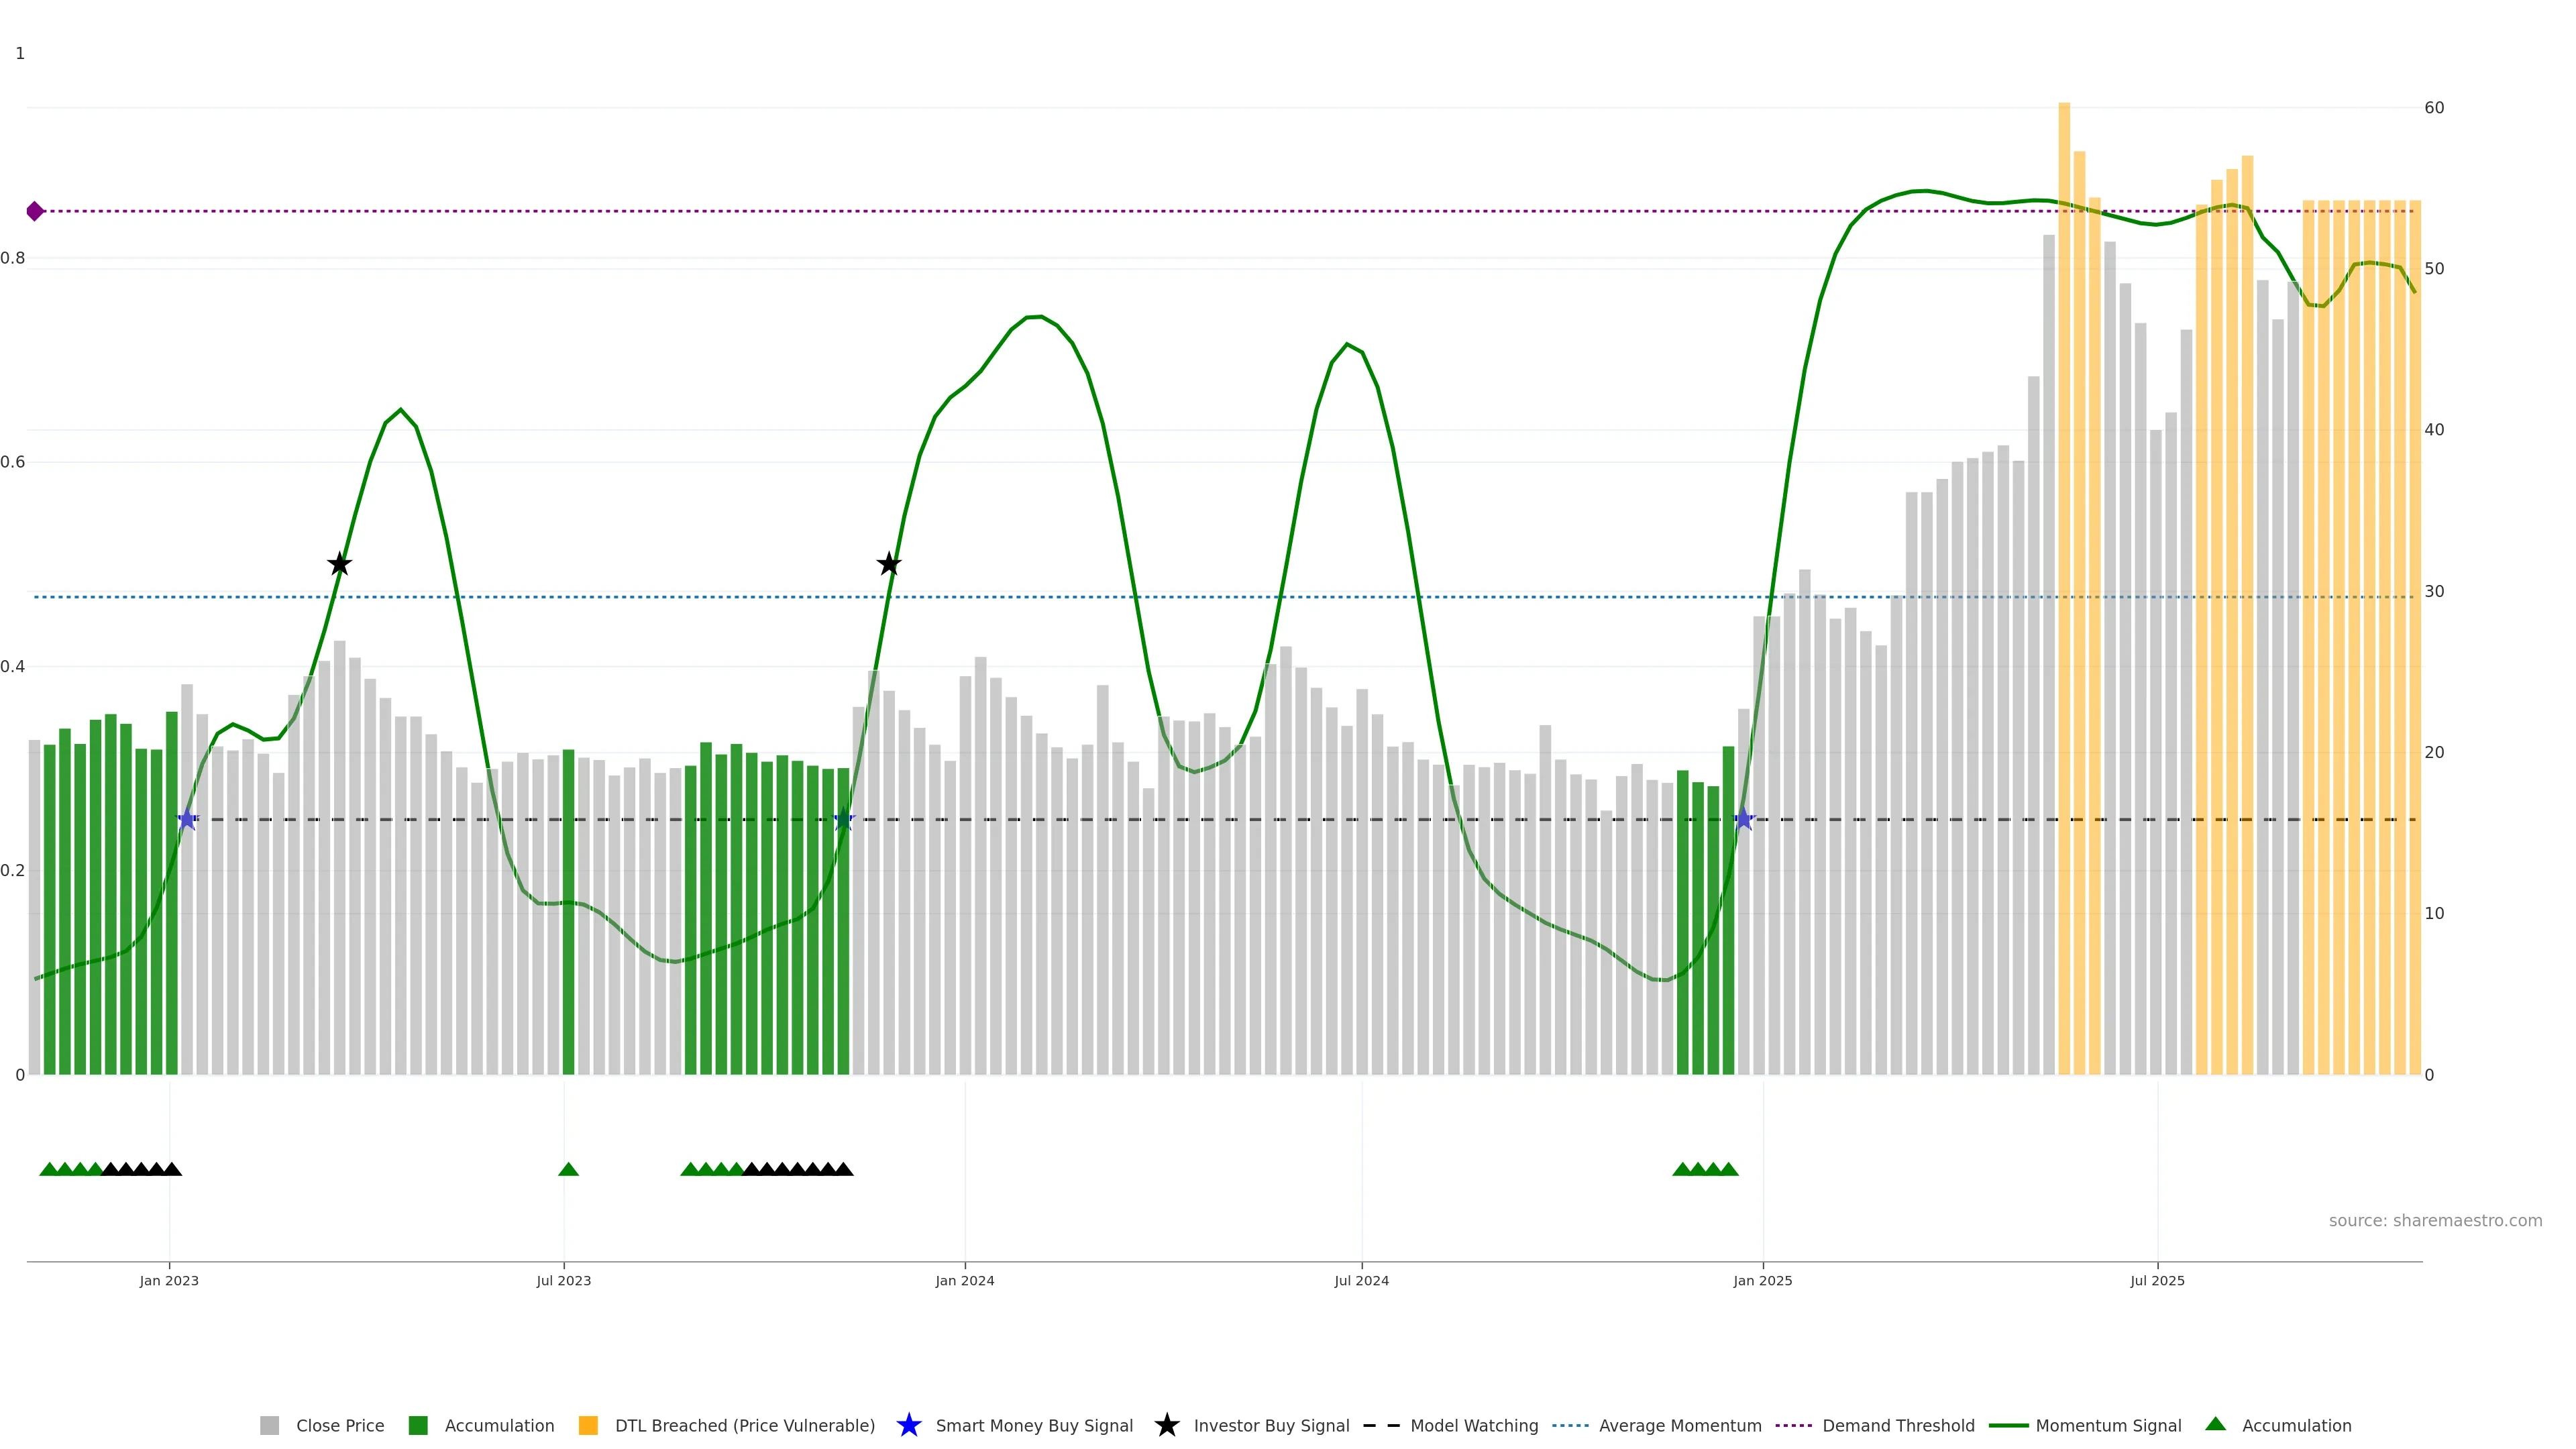Click the Jul 2025 axis label
This screenshot has height=1449, width=2576.
[2157, 1280]
